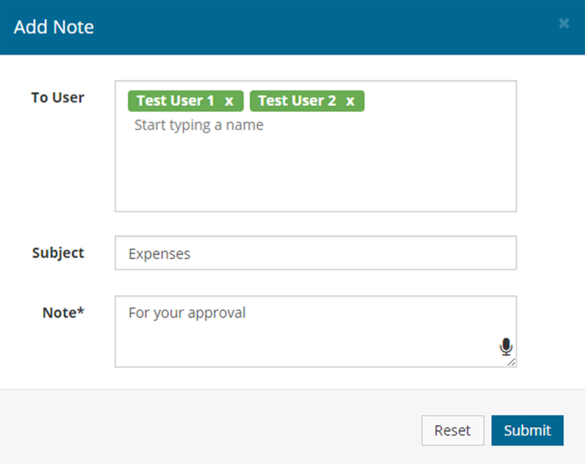Reset the note form

point(453,430)
